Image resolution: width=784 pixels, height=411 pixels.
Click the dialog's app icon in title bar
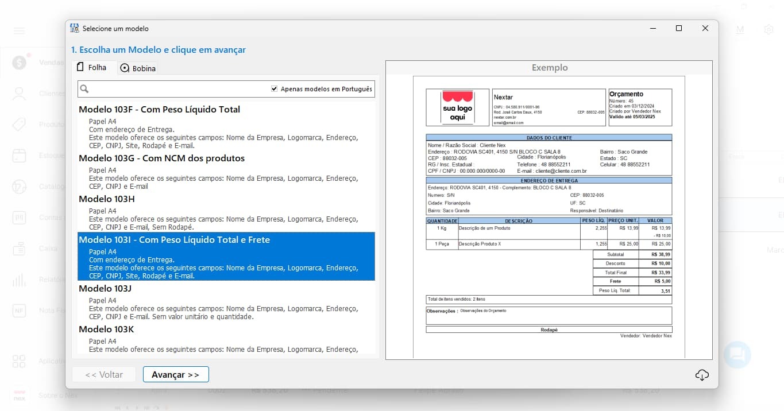[x=75, y=28]
